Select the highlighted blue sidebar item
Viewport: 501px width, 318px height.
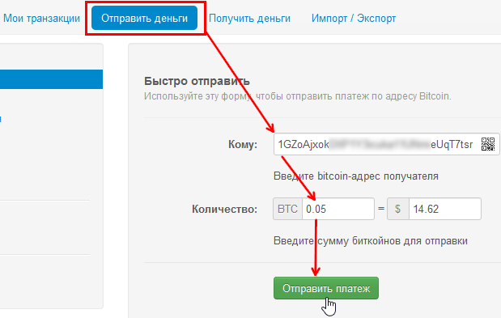51,79
